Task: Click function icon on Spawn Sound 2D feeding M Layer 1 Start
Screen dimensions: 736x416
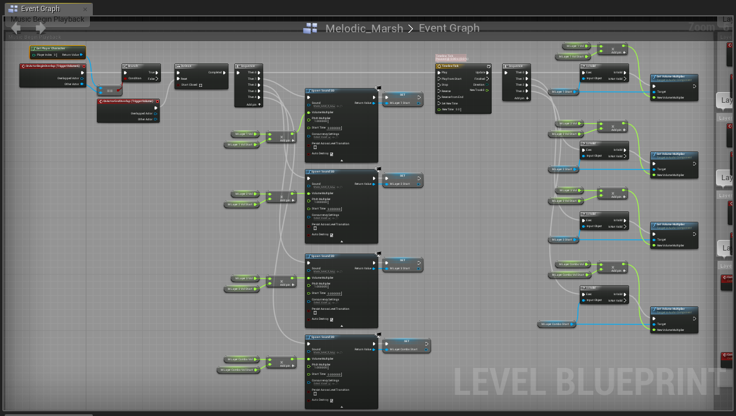Action: point(309,90)
